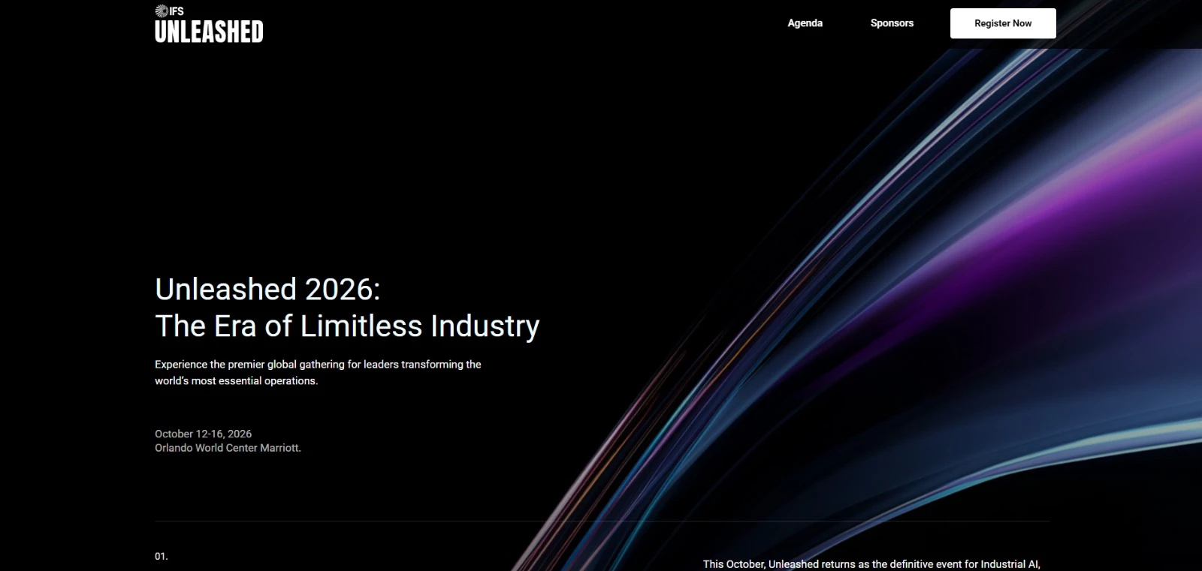Select the 'Experience the premier global gathering' line
This screenshot has width=1202, height=571.
click(318, 365)
